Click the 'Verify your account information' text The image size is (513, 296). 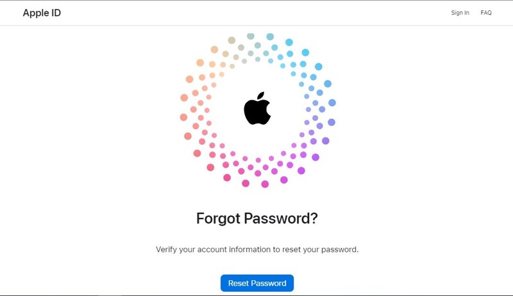coord(214,249)
